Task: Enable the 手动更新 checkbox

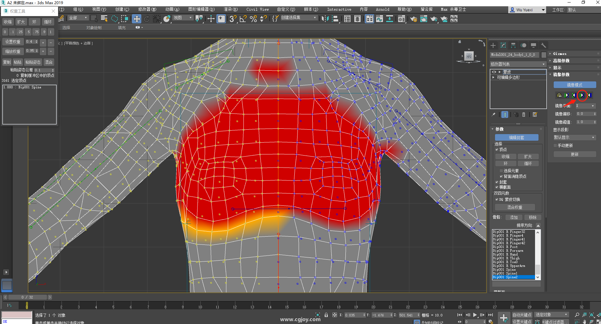Action: [x=555, y=145]
